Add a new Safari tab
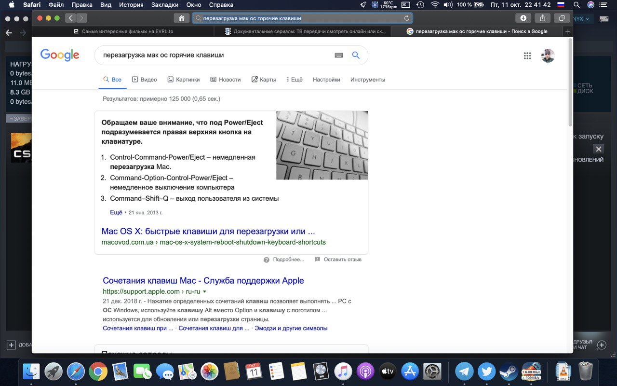Image resolution: width=617 pixels, height=386 pixels. [568, 31]
